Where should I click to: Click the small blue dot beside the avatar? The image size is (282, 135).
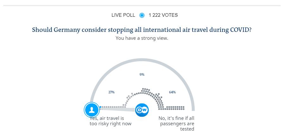(100, 107)
